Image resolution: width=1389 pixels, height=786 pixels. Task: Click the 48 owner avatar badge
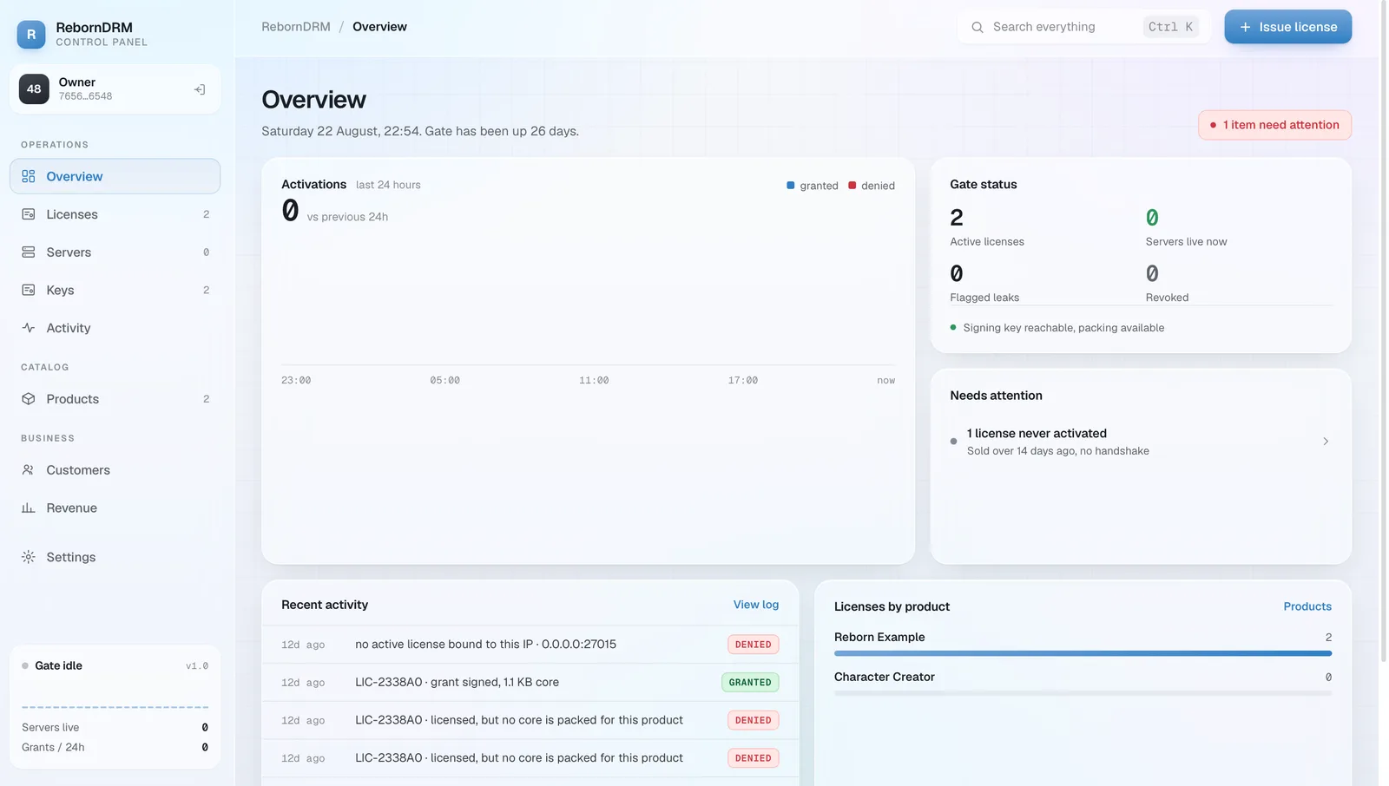34,88
